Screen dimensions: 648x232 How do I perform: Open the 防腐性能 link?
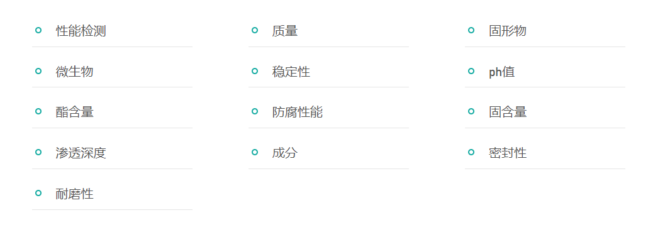[x=297, y=112]
